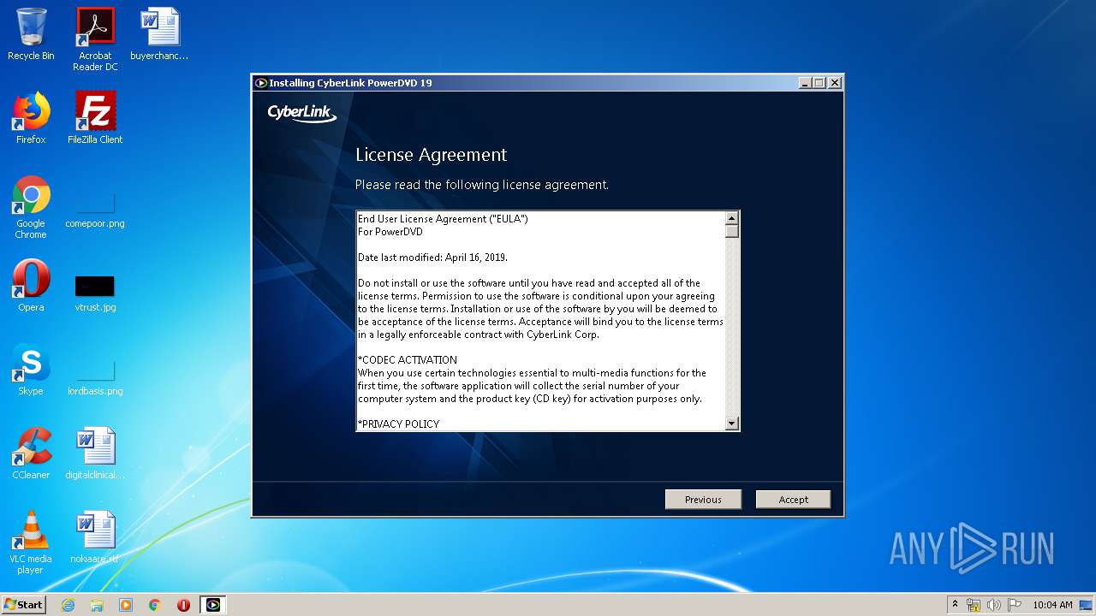The image size is (1096, 616).
Task: Select the nokiaare.rtf document icon
Action: pos(95,537)
